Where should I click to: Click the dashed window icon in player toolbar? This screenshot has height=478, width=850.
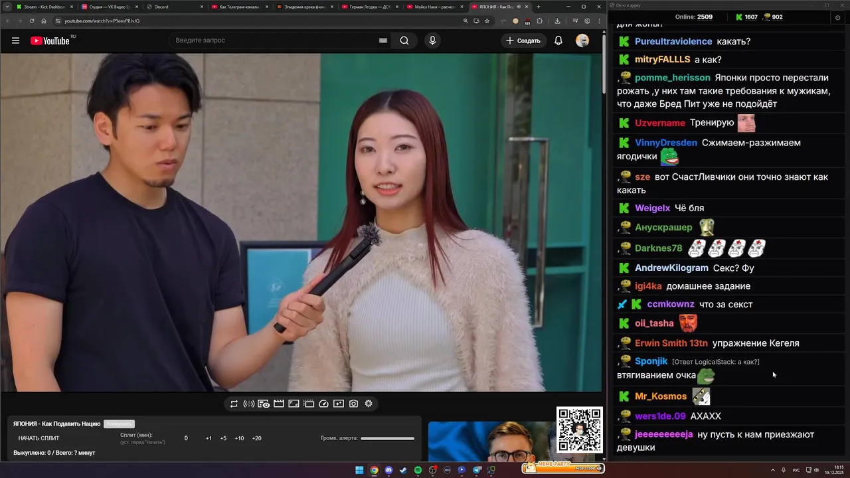(309, 404)
